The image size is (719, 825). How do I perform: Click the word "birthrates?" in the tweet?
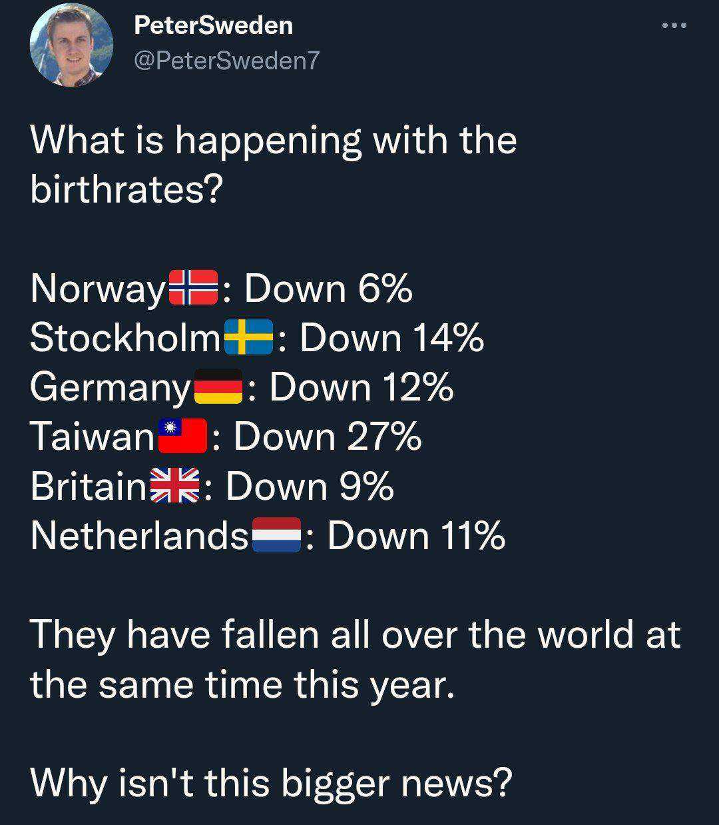(125, 191)
